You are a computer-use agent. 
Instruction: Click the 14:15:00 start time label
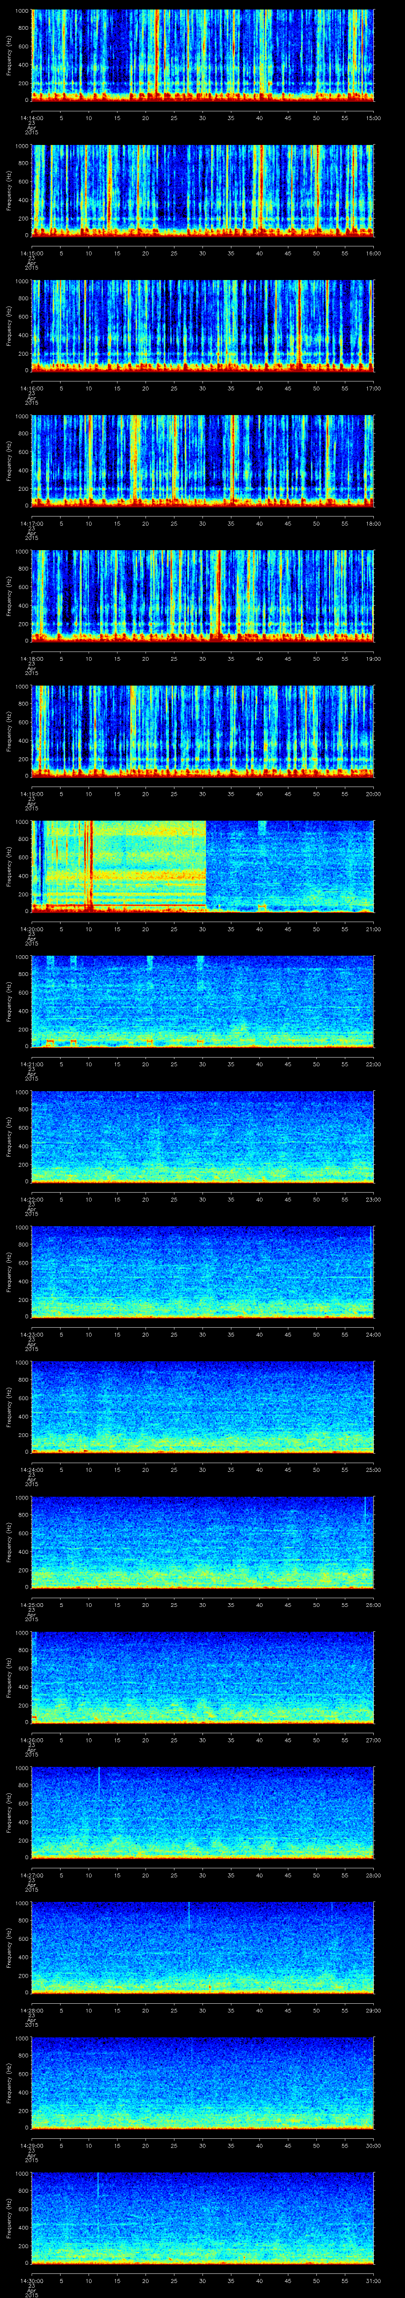point(31,253)
